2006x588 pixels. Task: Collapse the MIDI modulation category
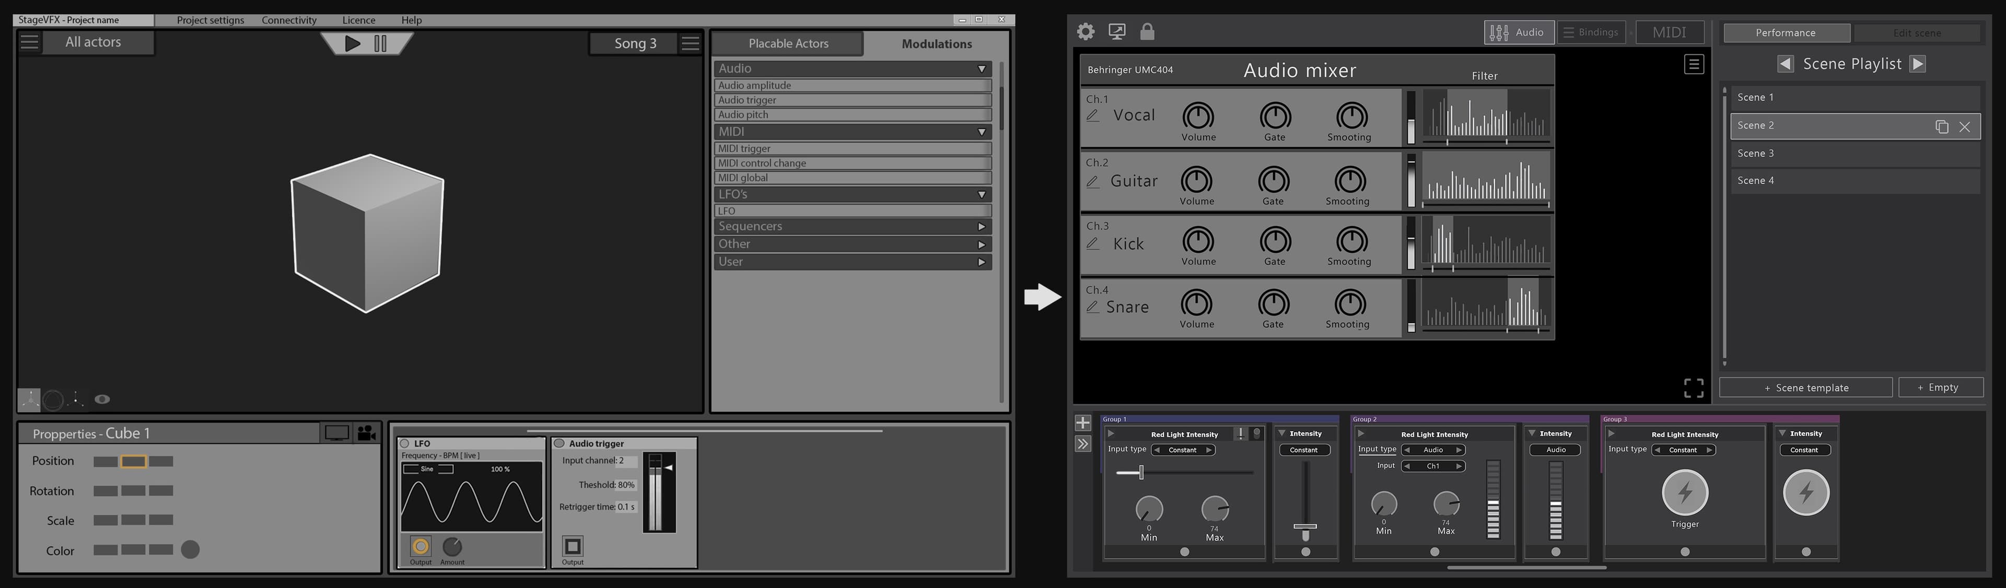[x=982, y=133]
